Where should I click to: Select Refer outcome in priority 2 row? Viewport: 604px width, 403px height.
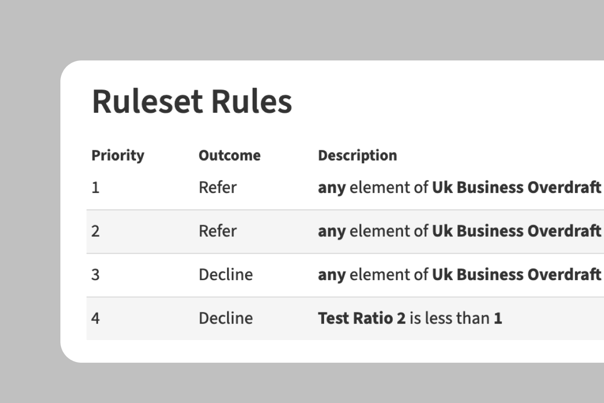(x=217, y=231)
